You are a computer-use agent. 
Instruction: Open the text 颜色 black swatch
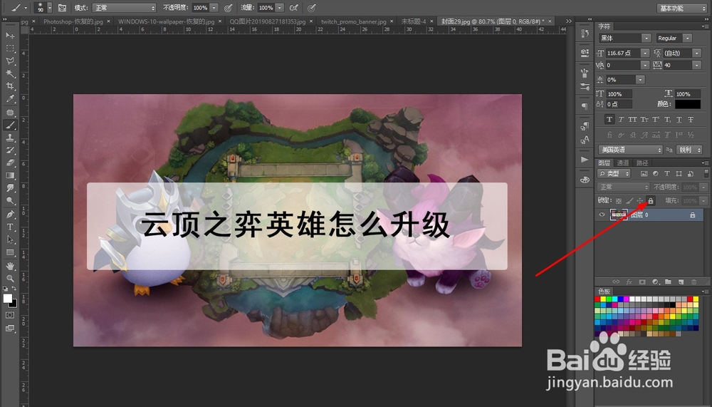pyautogui.click(x=688, y=104)
